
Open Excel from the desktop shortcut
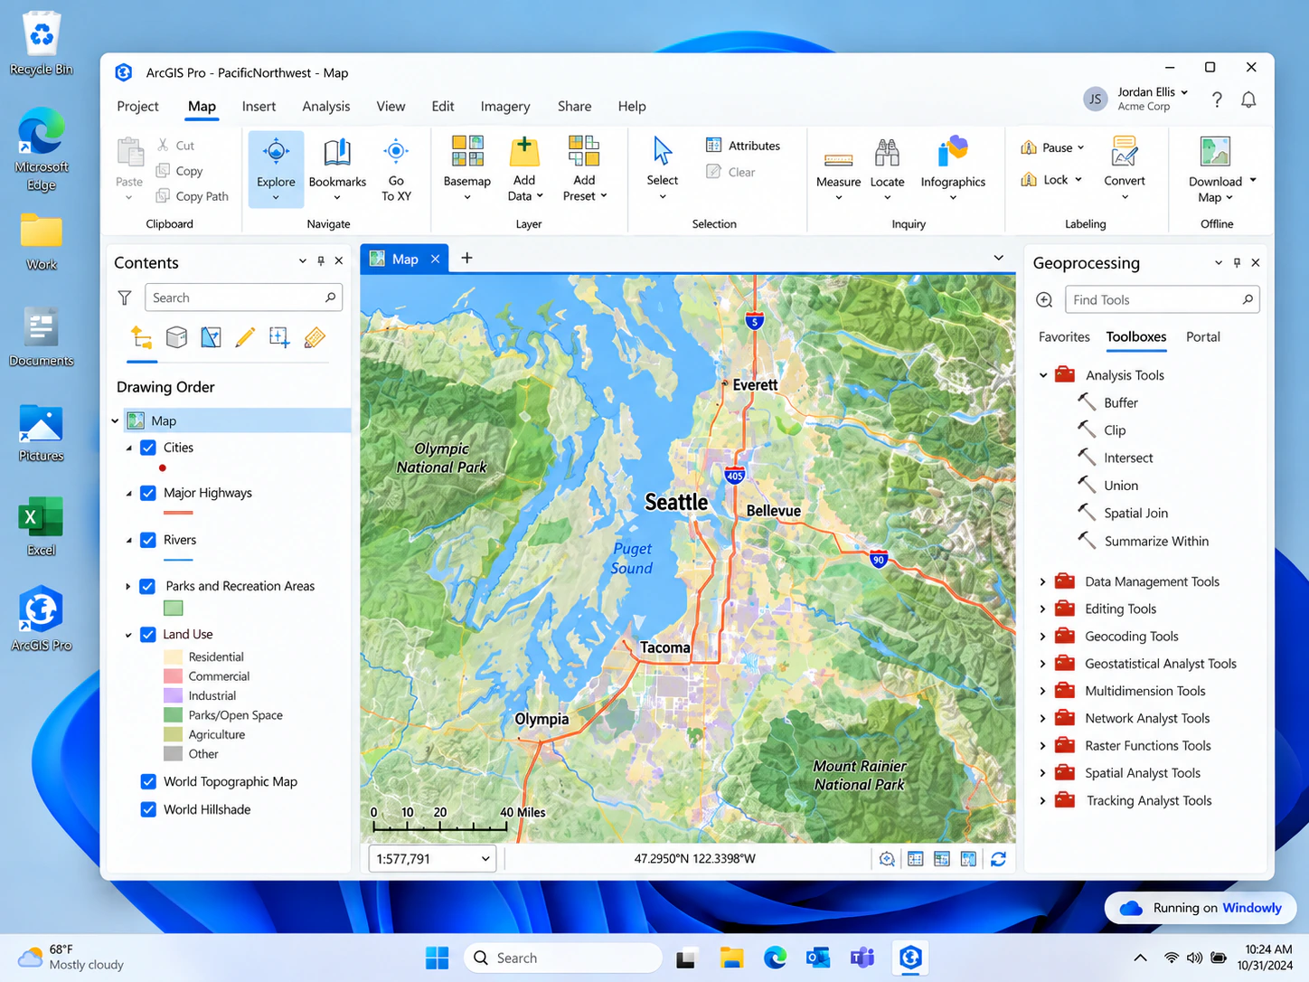tap(41, 526)
